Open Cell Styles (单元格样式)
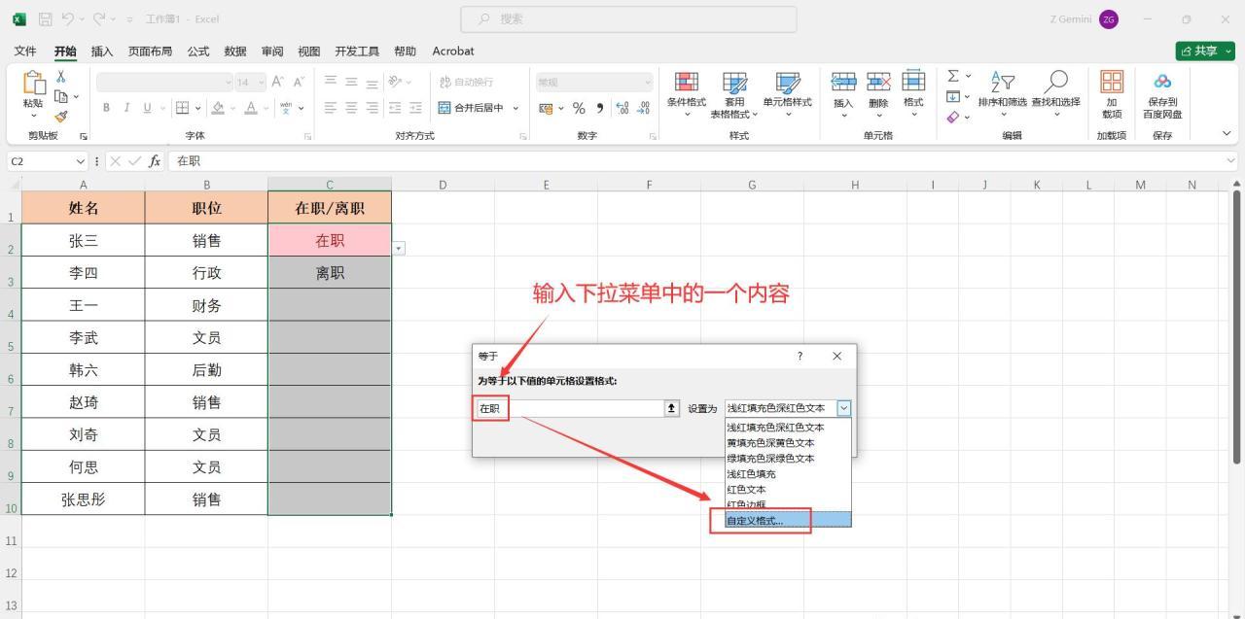The width and height of the screenshot is (1245, 619). [x=787, y=94]
